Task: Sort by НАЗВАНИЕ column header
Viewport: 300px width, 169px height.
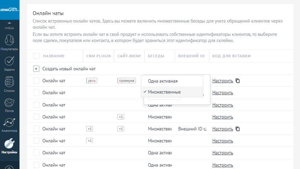Action: [x=54, y=56]
